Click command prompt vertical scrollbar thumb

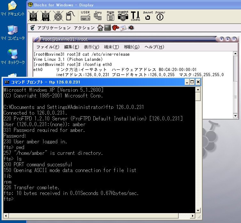[x=198, y=97]
